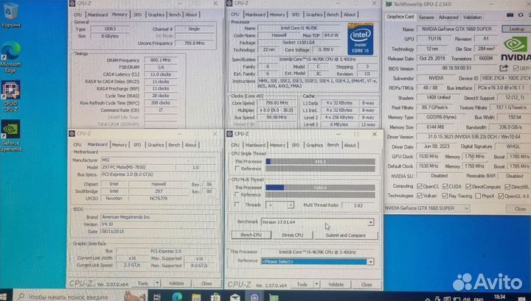This screenshot has width=531, height=301.
Task: Click the GPU-Z BIOS share/export icon
Action: (504, 68)
